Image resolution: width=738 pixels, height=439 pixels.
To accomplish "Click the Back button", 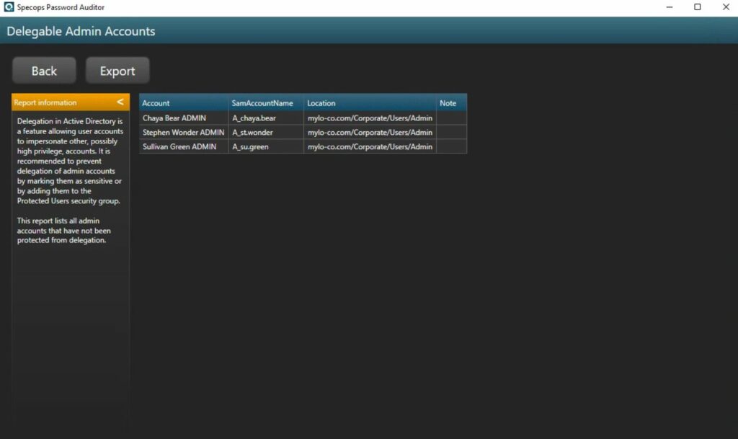I will click(x=44, y=71).
